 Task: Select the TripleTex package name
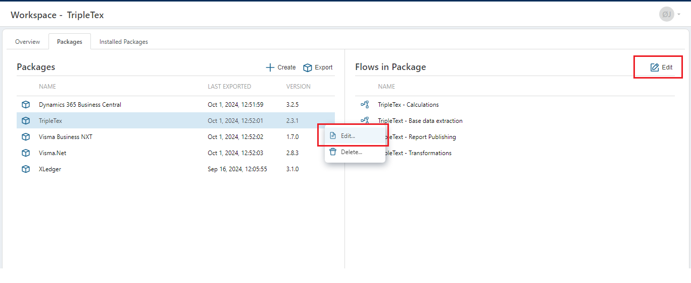[x=51, y=121]
